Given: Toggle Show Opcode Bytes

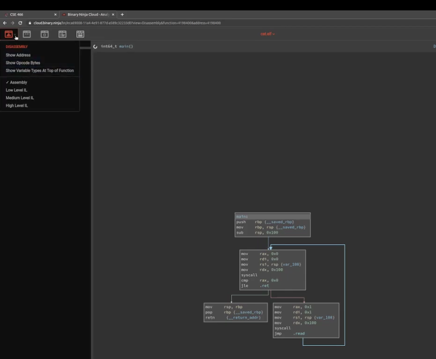Looking at the screenshot, I should [x=23, y=63].
